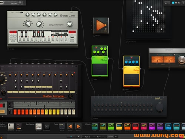The image size is (185, 139).
Task: Click the Shuffle value field showing 02
Action: pyautogui.click(x=116, y=137)
